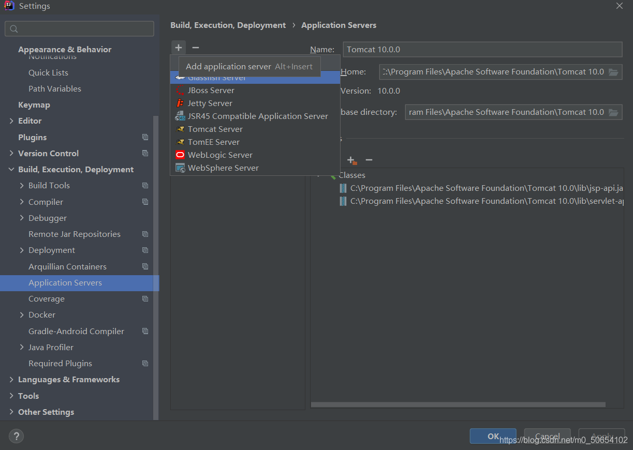Collapse Build, Execution, Deployment section
Viewport: 633px width, 450px height.
(11, 170)
